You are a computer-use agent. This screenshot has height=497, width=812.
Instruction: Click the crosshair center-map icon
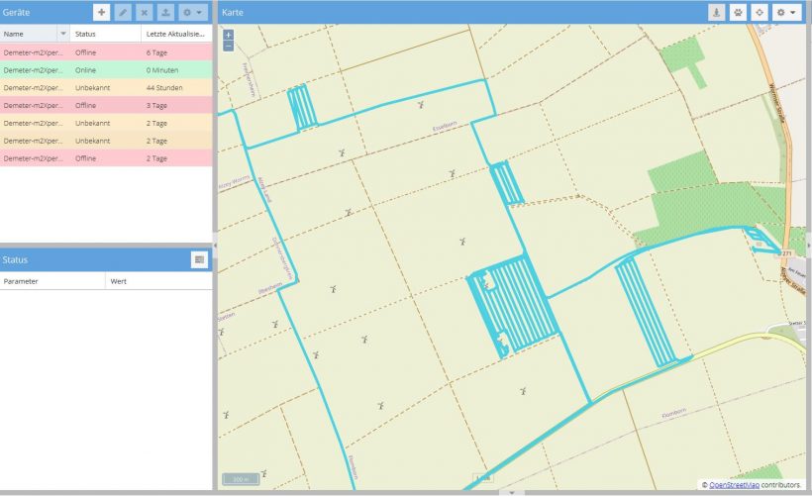760,13
